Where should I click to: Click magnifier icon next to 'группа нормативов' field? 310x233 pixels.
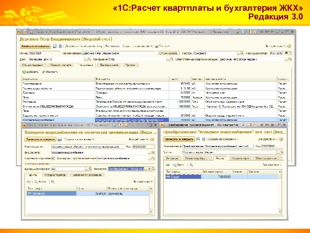tap(153, 158)
